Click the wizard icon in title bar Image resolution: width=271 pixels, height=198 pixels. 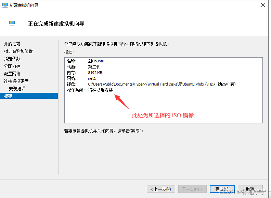point(5,5)
